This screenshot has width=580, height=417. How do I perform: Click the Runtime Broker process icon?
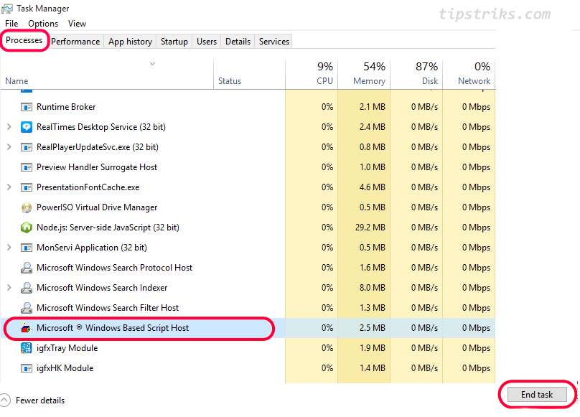tap(27, 107)
